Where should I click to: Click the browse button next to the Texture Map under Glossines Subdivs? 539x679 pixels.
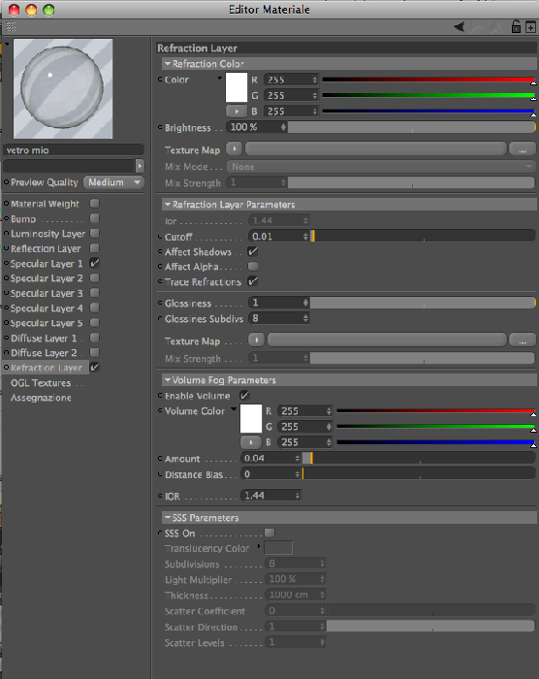tap(523, 340)
